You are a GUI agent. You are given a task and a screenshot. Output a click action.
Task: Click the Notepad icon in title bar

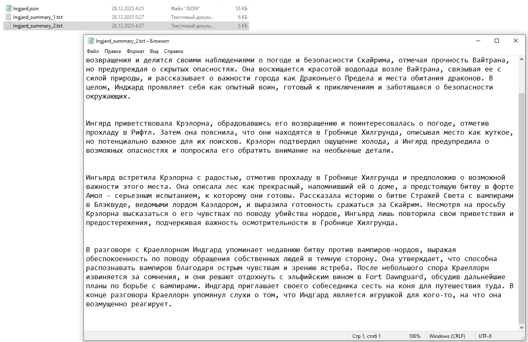coord(91,41)
